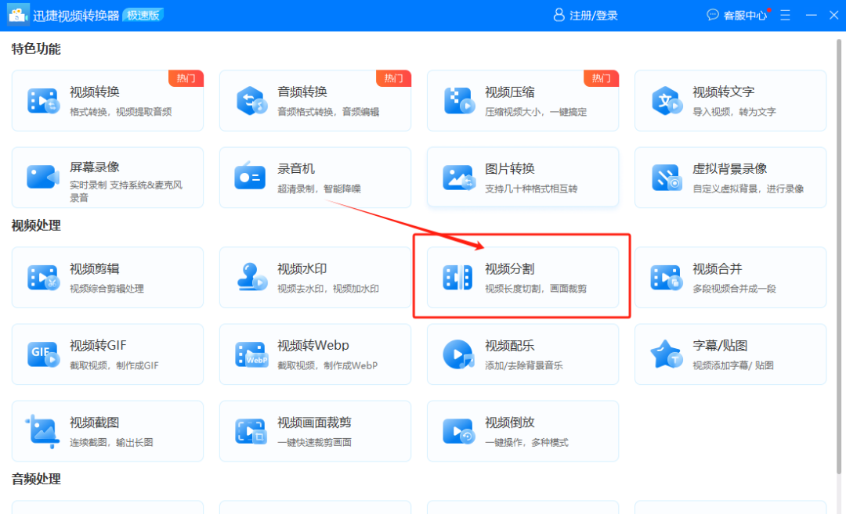This screenshot has height=514, width=846.
Task: Click the 视频倒放 card title
Action: (510, 422)
